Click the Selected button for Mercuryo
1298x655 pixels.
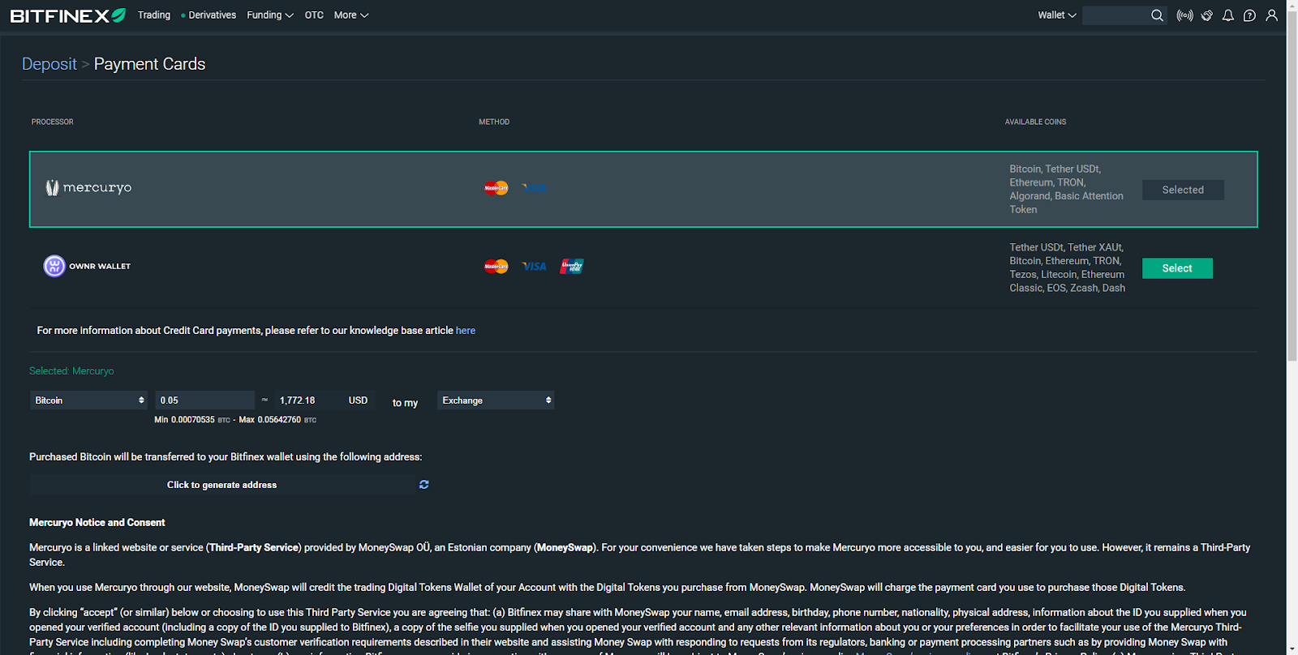tap(1183, 190)
